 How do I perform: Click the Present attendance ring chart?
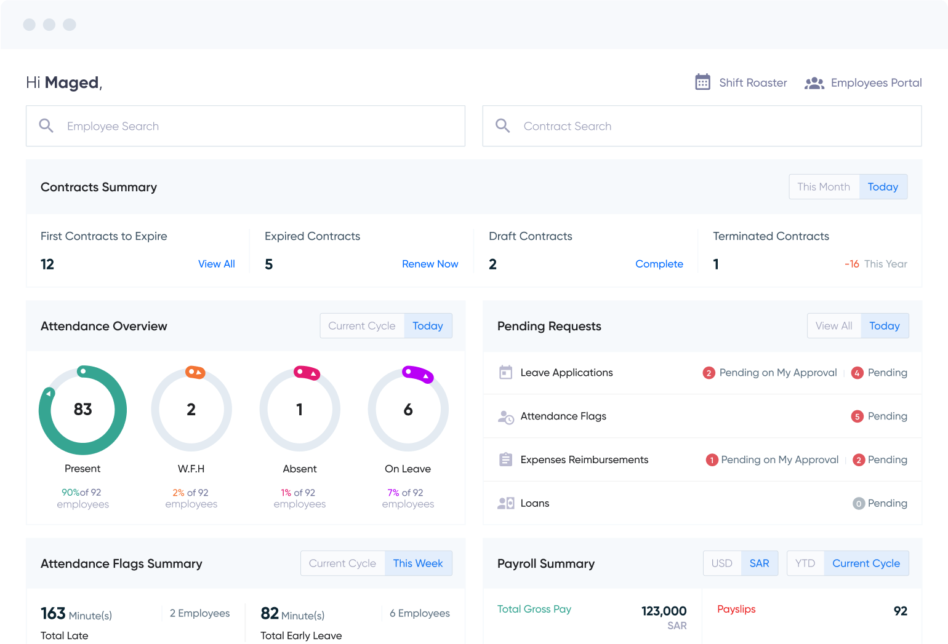(x=82, y=410)
